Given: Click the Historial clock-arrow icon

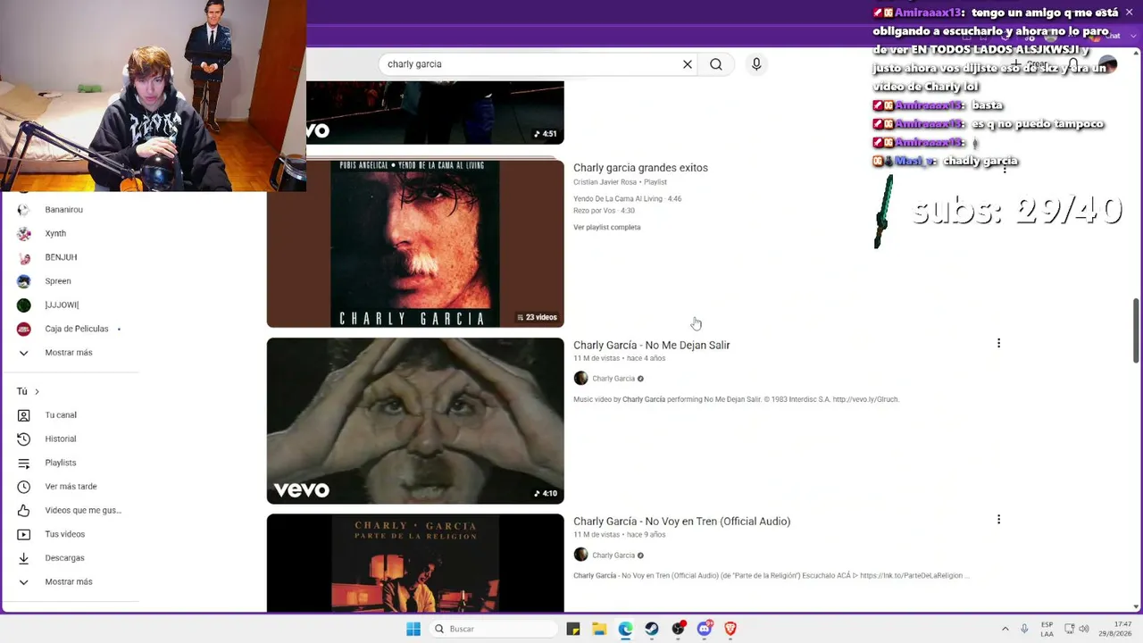Looking at the screenshot, I should click(24, 439).
